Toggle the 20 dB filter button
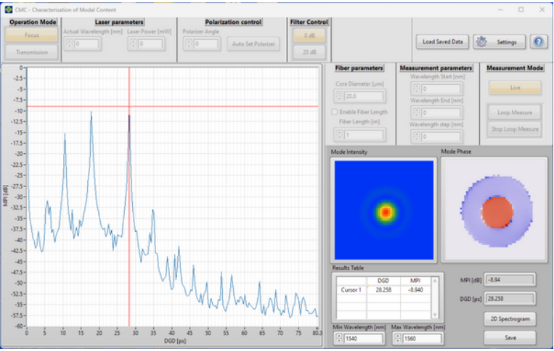The image size is (554, 351). click(309, 51)
